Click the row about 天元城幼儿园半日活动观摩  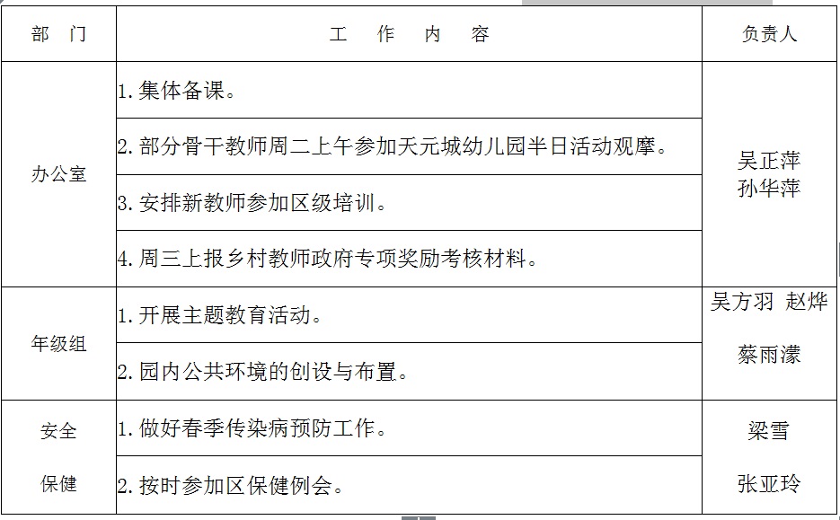pos(409,146)
